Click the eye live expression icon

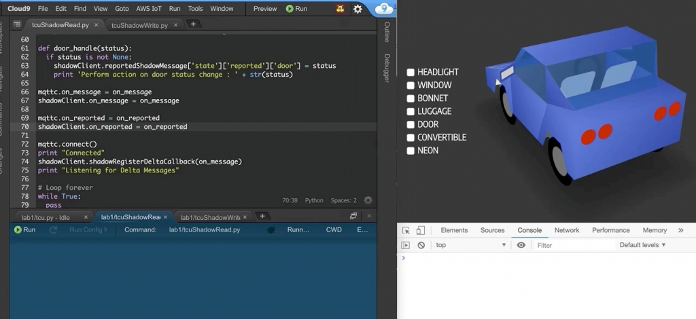click(521, 245)
